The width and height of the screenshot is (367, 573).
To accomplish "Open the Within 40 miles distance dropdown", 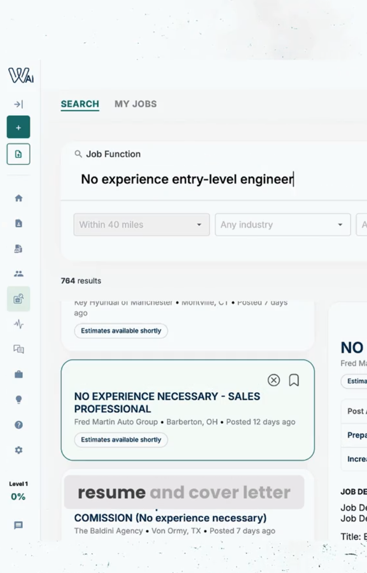I will tap(141, 224).
